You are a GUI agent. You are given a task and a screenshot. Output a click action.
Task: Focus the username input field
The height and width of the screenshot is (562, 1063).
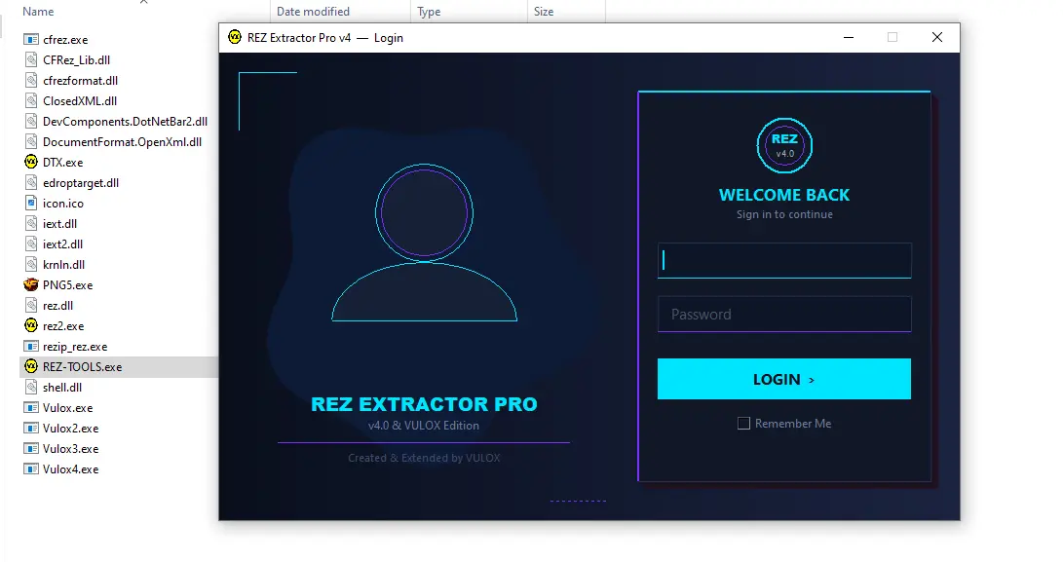pos(784,260)
